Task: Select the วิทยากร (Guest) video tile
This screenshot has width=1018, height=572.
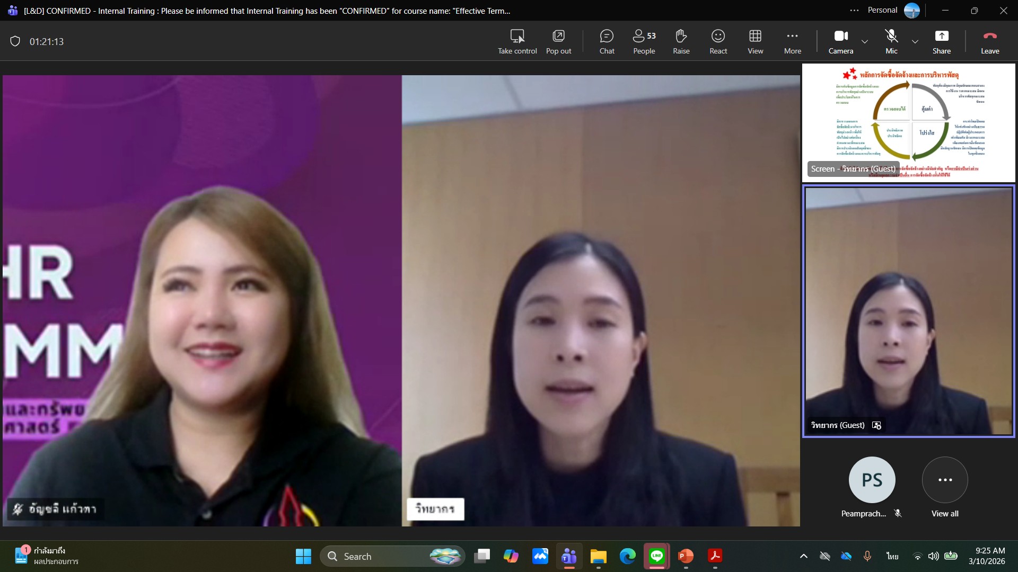Action: 909,311
